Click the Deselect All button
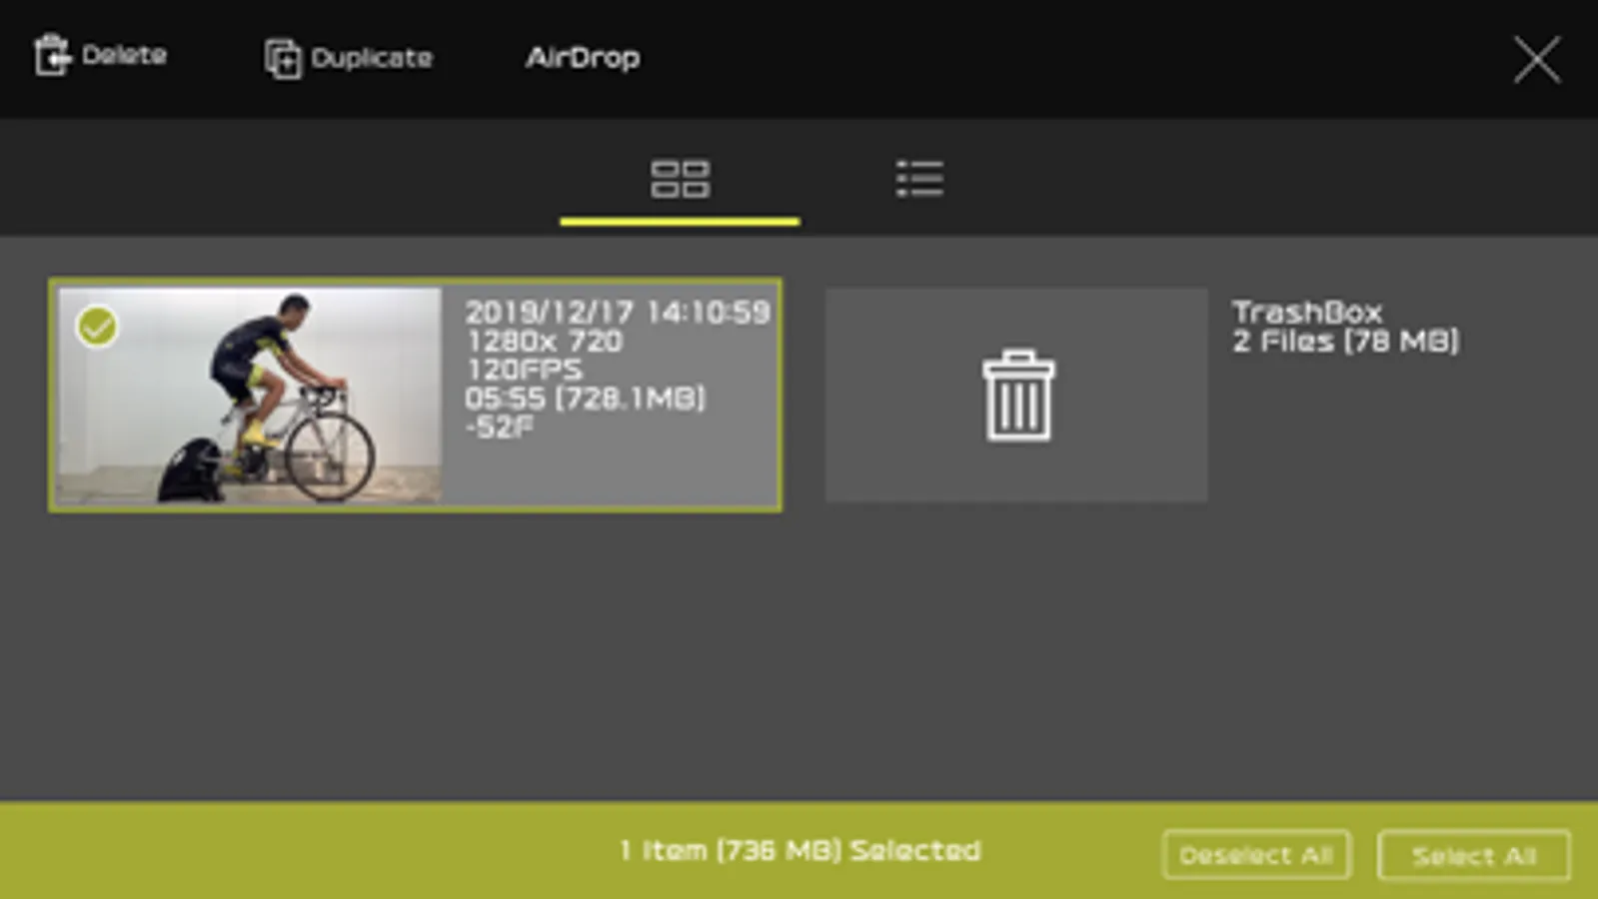Image resolution: width=1598 pixels, height=899 pixels. (x=1256, y=856)
